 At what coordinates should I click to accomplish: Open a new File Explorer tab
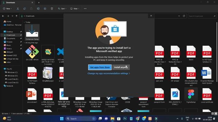click(x=39, y=2)
